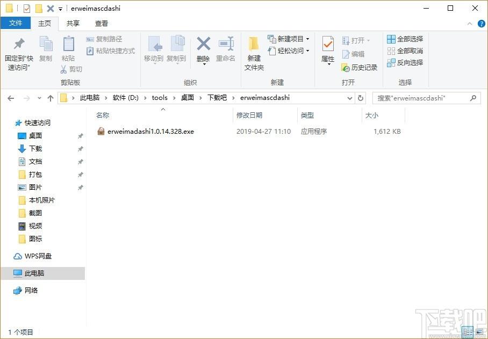Click Invert selection in ribbon
488x339 pixels.
click(x=405, y=62)
